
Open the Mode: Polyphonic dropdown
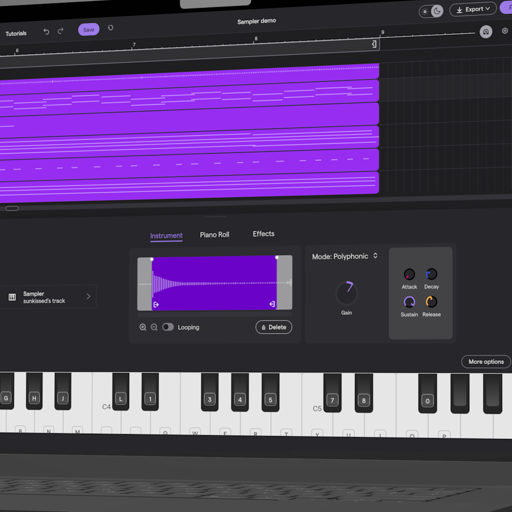(345, 256)
